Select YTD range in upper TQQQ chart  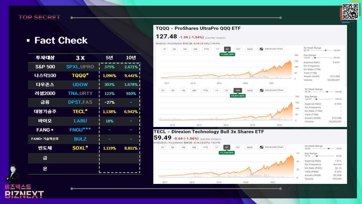[206, 49]
